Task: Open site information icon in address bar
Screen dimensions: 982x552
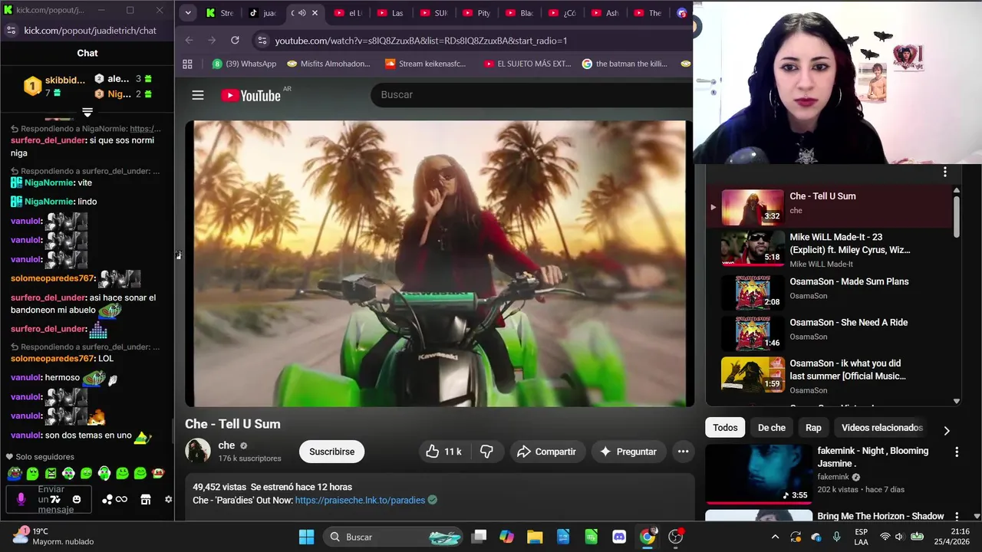Action: coord(262,40)
